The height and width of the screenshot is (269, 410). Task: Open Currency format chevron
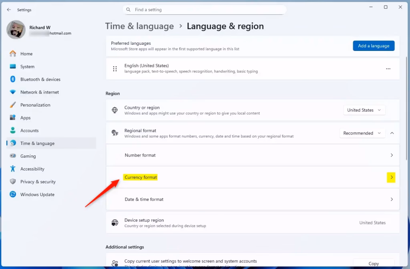[391, 177]
